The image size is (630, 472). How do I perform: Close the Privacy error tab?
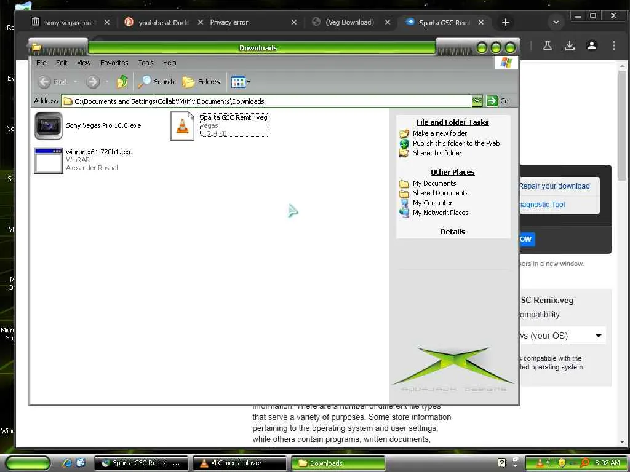pyautogui.click(x=294, y=23)
